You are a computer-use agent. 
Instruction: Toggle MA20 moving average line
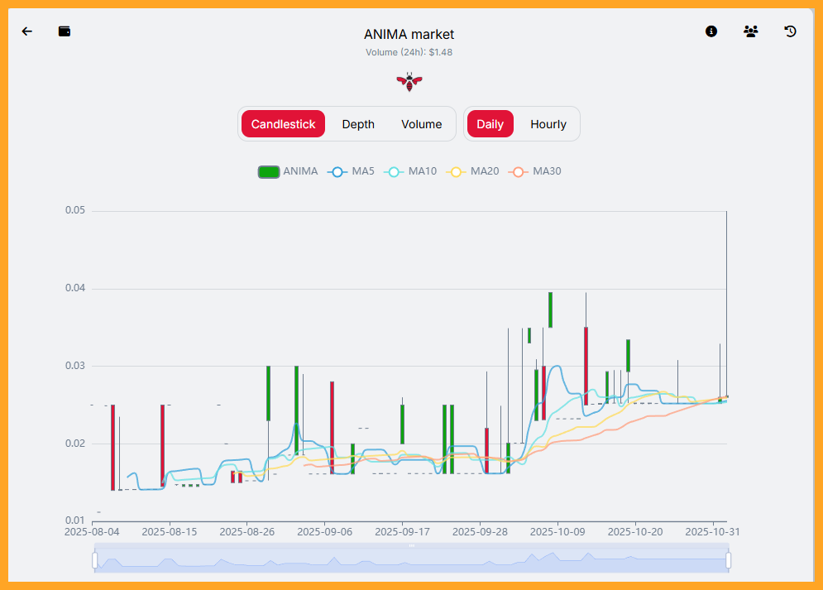click(472, 171)
